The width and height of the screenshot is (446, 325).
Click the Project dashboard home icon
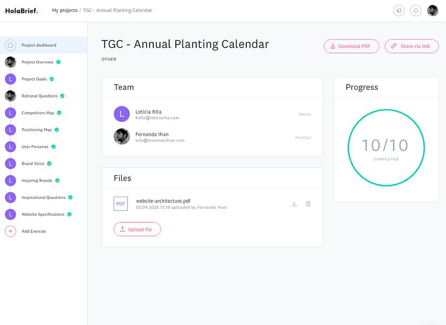point(10,45)
